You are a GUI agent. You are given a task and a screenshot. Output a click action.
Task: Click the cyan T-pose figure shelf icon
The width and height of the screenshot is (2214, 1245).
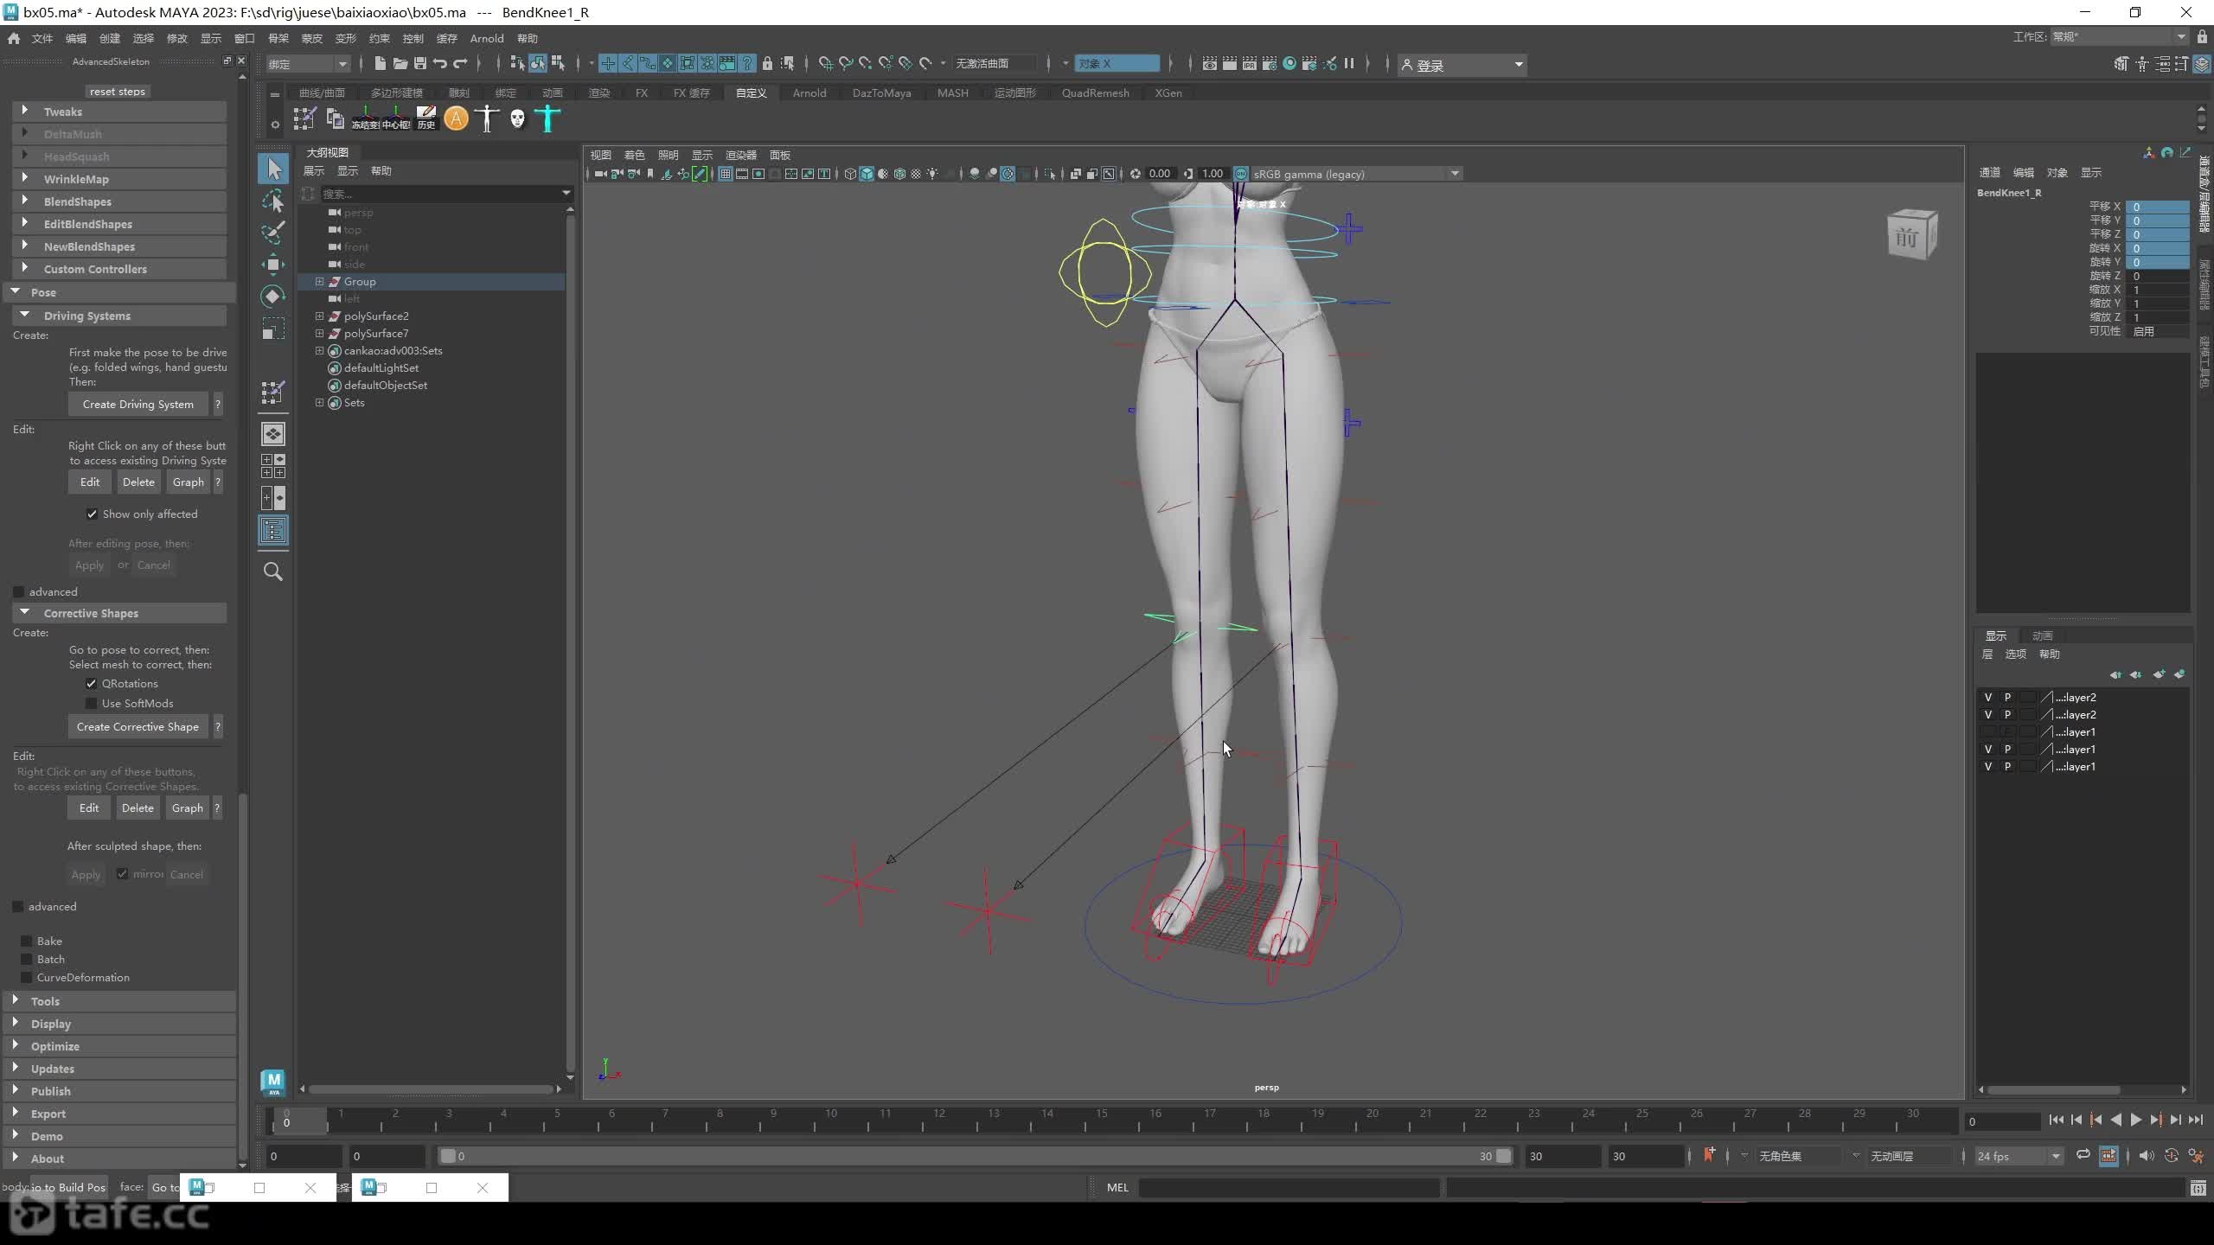tap(547, 118)
